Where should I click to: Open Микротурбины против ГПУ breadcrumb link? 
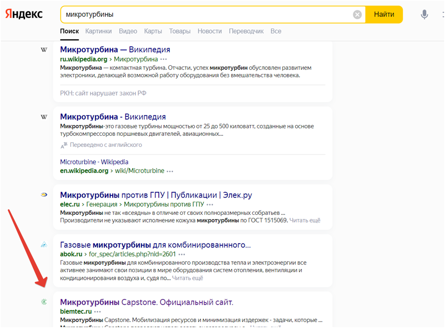pyautogui.click(x=164, y=204)
